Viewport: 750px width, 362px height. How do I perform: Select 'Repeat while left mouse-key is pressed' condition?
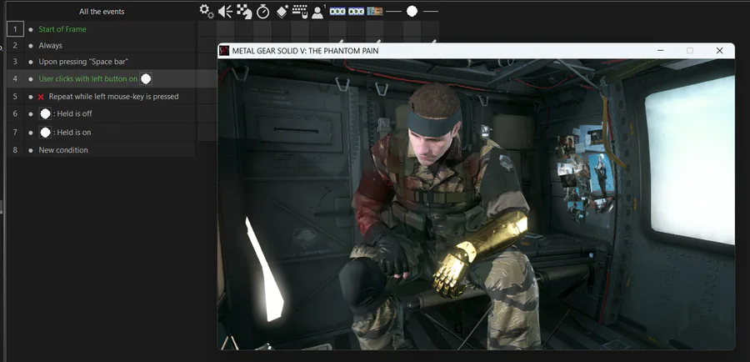(x=114, y=97)
